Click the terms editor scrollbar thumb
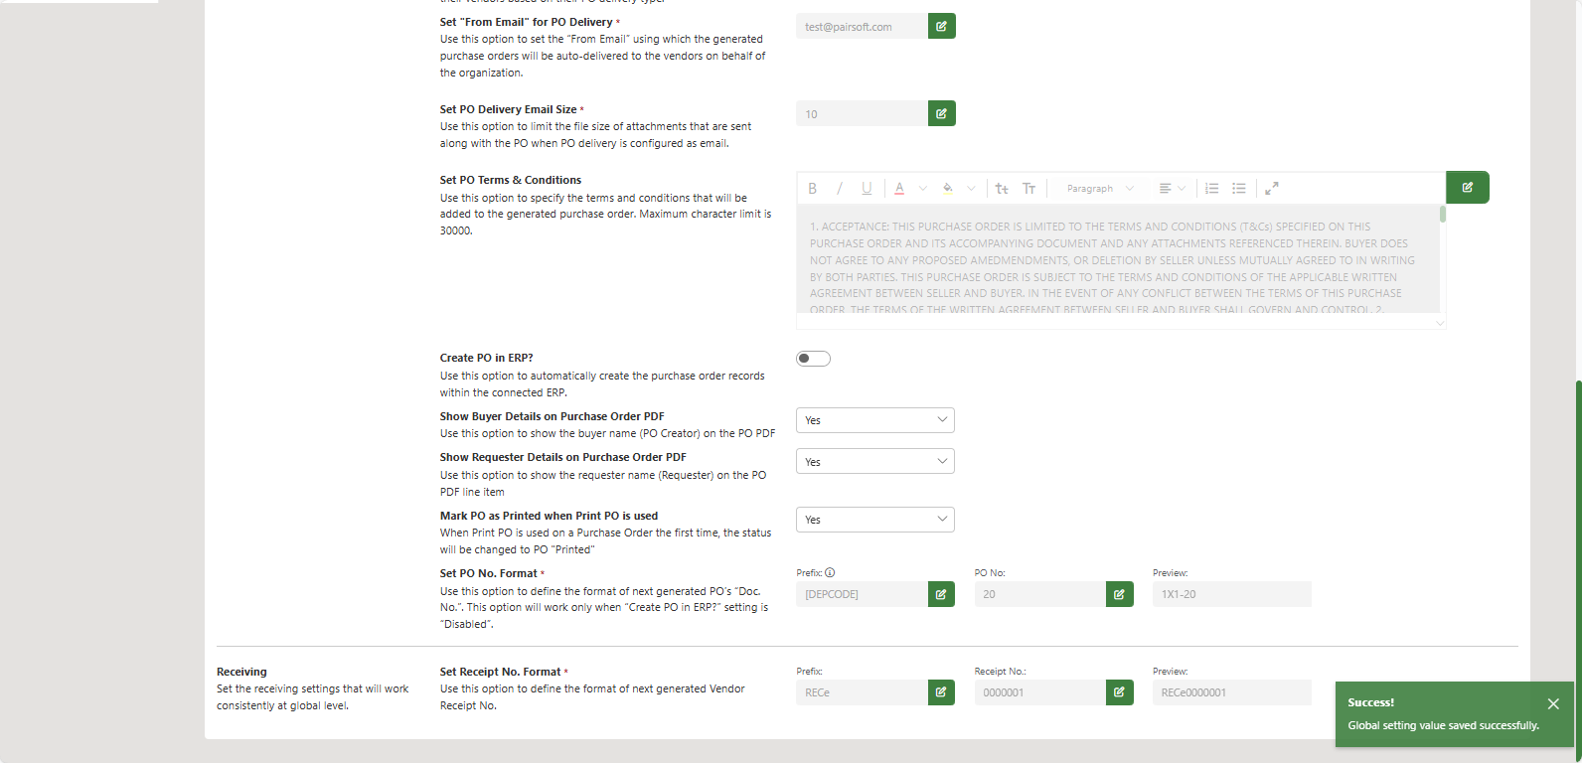 tap(1442, 214)
